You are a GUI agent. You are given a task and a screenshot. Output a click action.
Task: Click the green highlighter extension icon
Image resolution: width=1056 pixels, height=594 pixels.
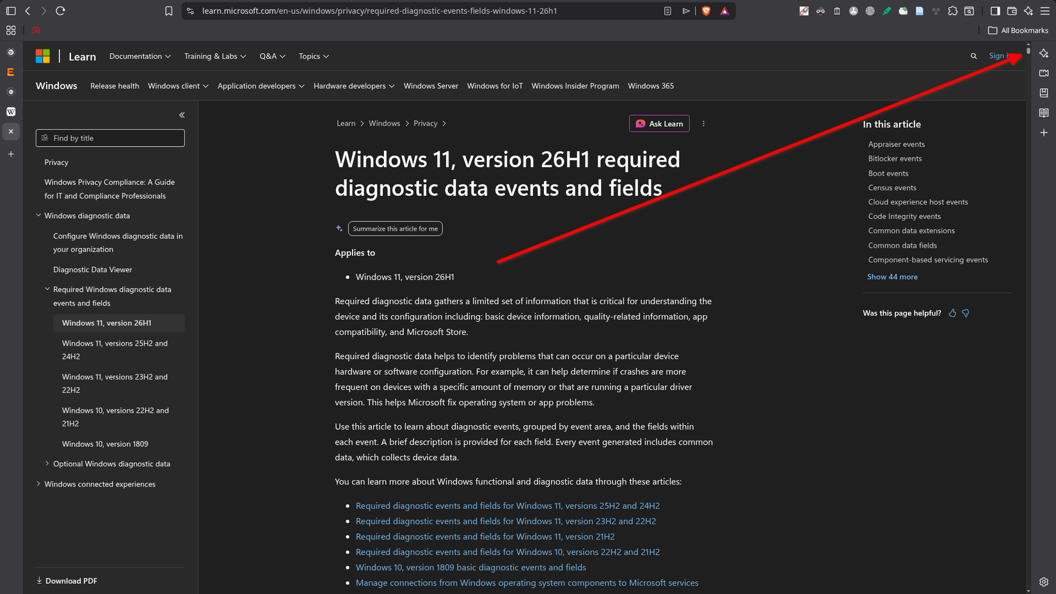point(886,11)
